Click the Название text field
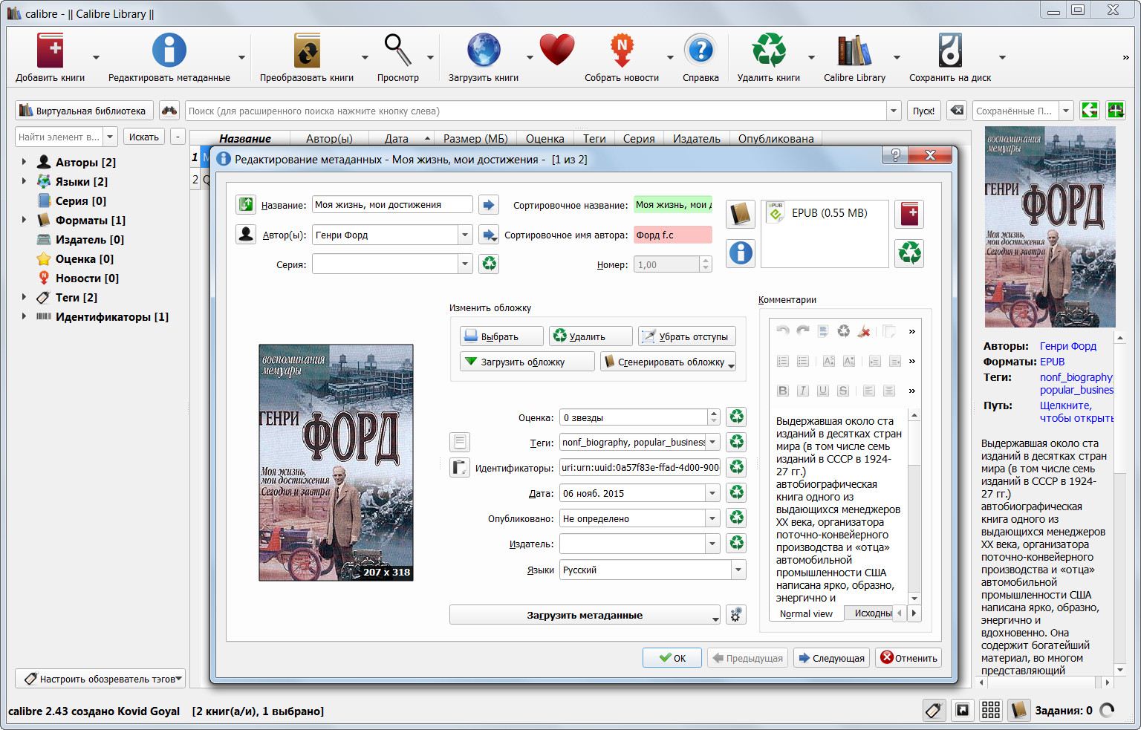The height and width of the screenshot is (730, 1141). [x=392, y=204]
